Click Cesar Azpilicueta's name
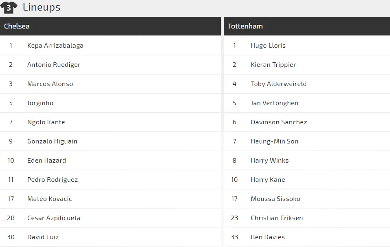 click(x=54, y=218)
